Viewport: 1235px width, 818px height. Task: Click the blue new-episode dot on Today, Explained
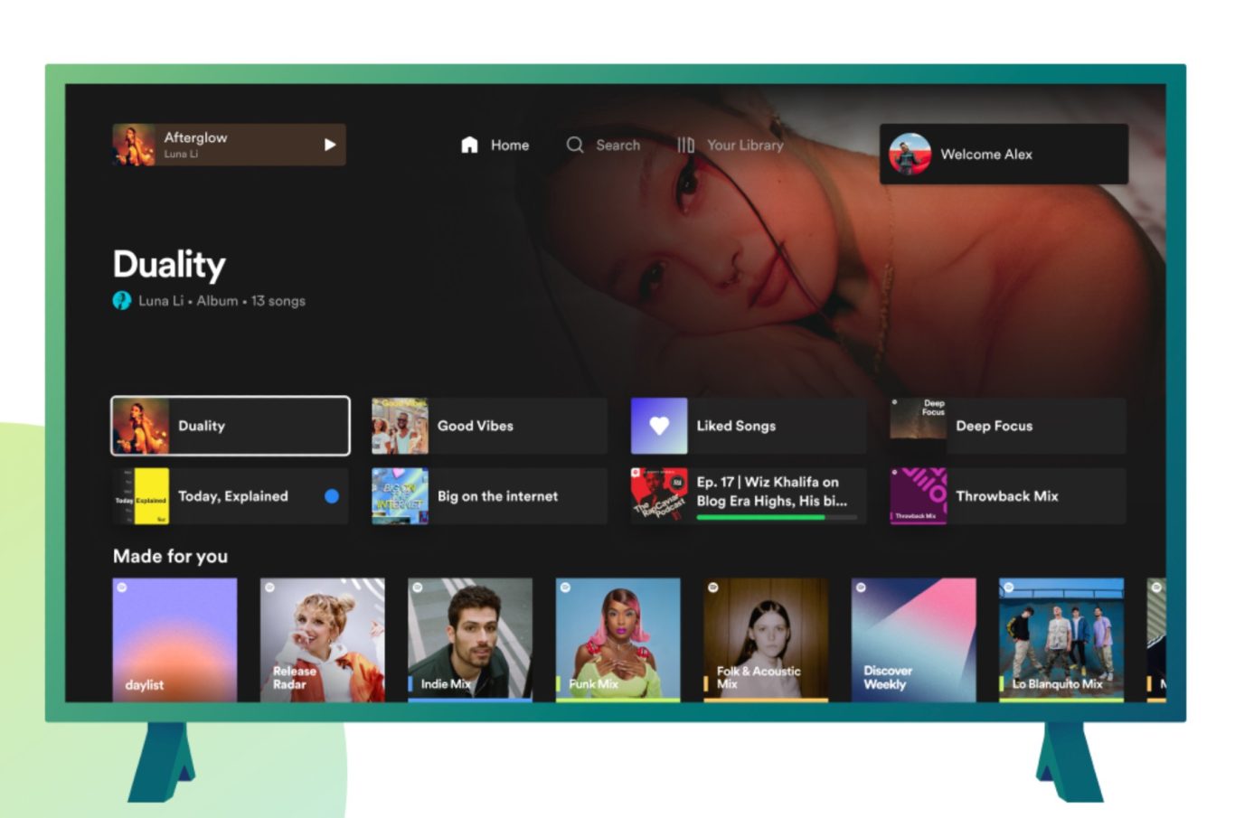(332, 496)
